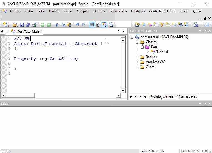Select the Outro folder in tree
Viewport: 212px width, 153px height.
click(150, 67)
